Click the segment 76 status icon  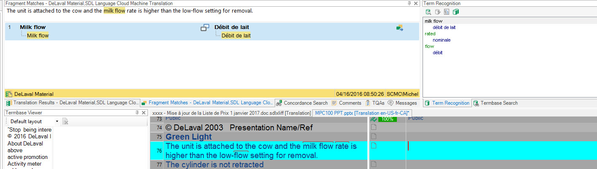pos(373,146)
